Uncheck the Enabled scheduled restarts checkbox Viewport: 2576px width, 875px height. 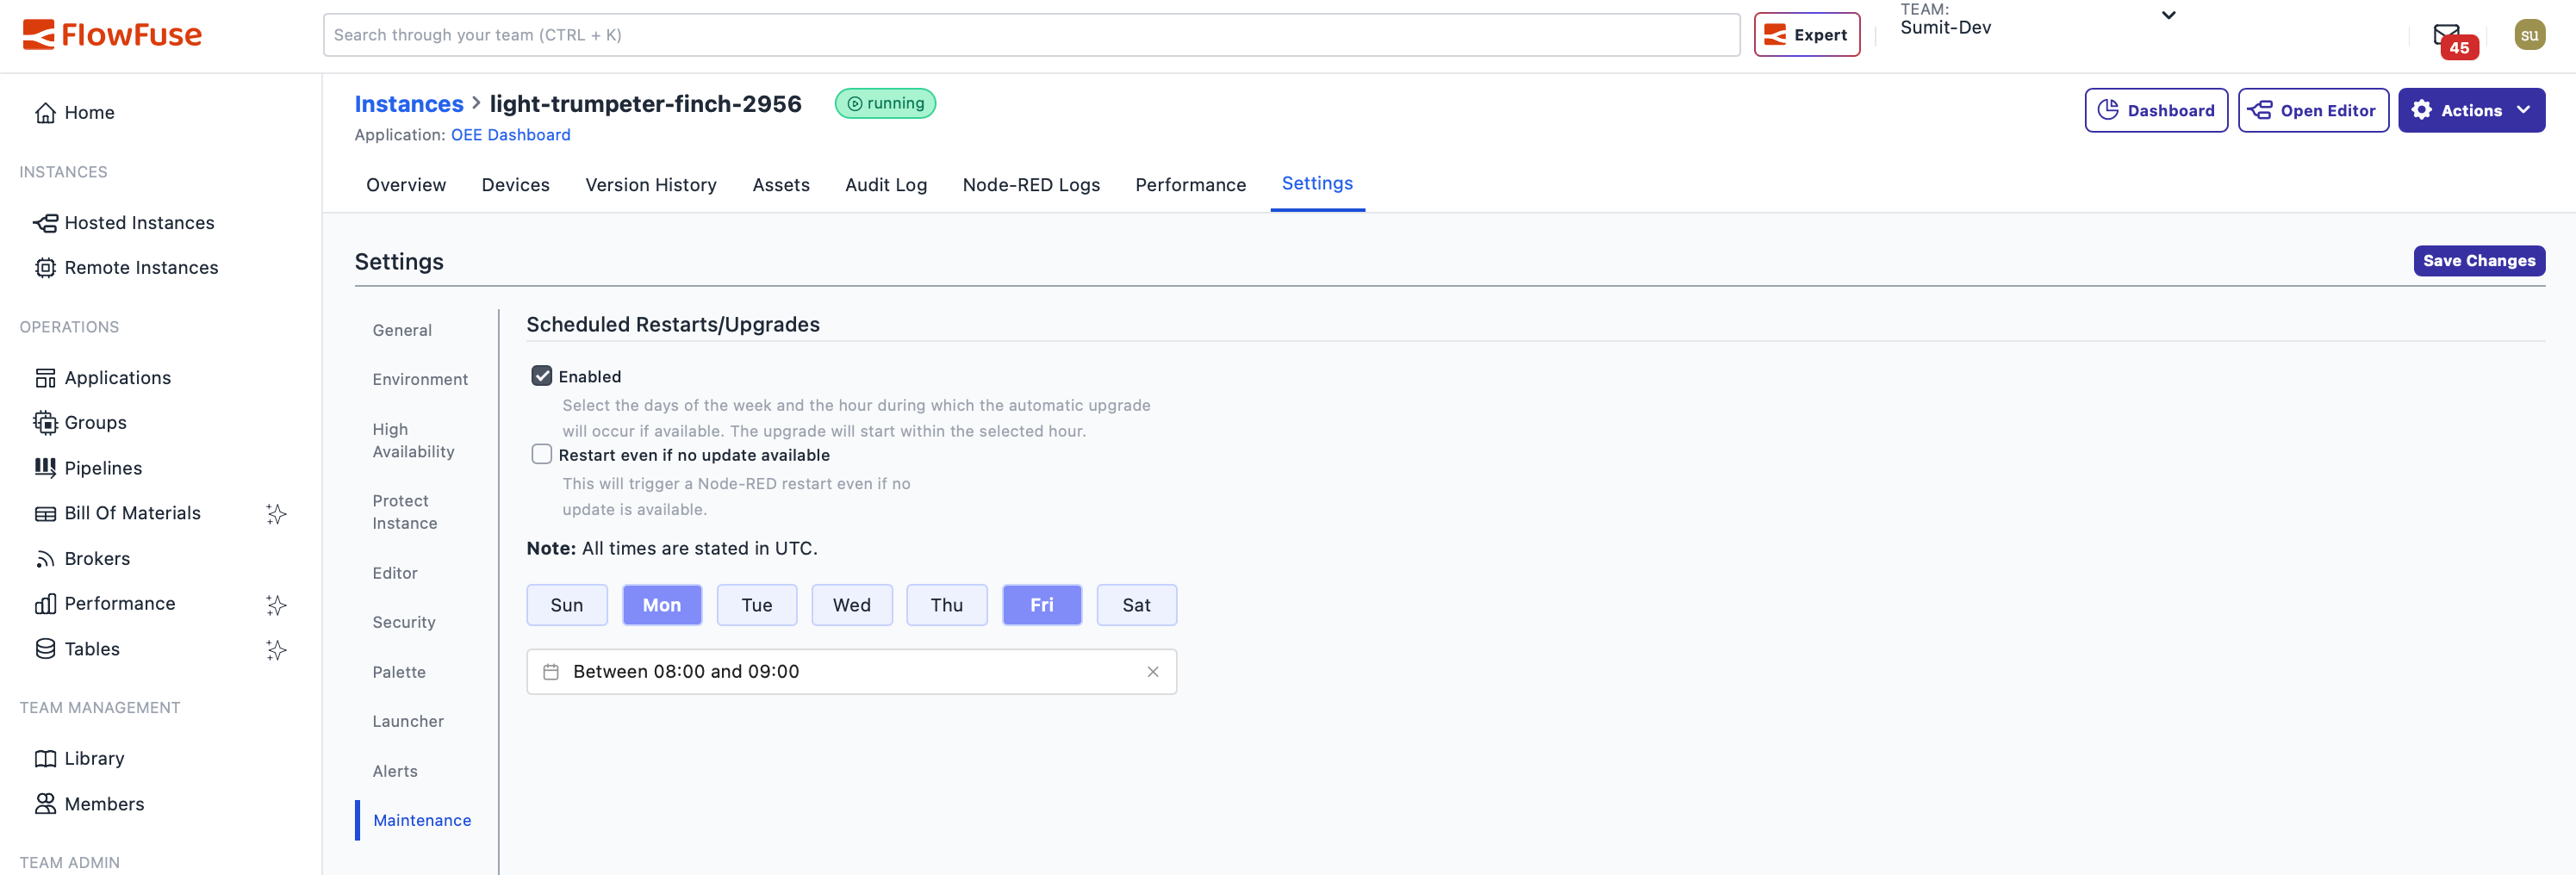click(x=542, y=375)
